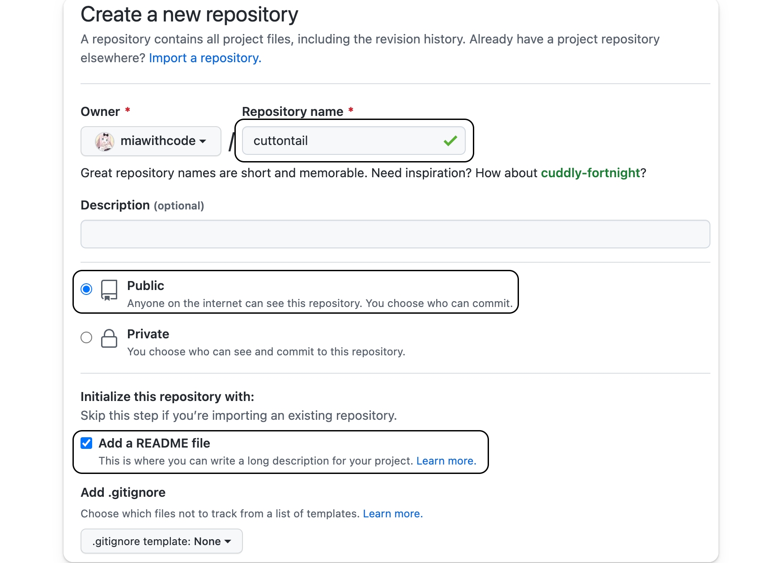Screen dimensions: 782x563
Task: Click the Private option label text
Action: click(x=148, y=334)
